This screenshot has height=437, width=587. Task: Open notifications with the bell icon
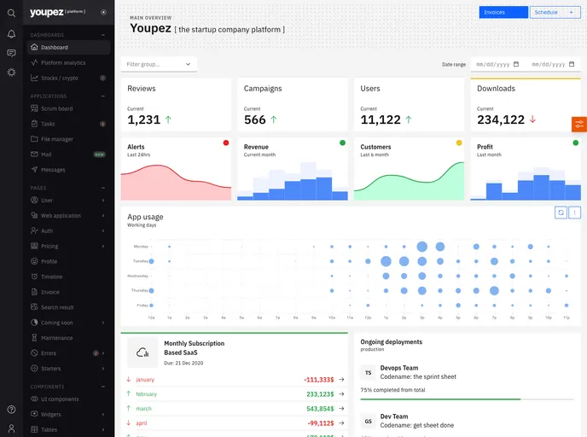[x=11, y=34]
